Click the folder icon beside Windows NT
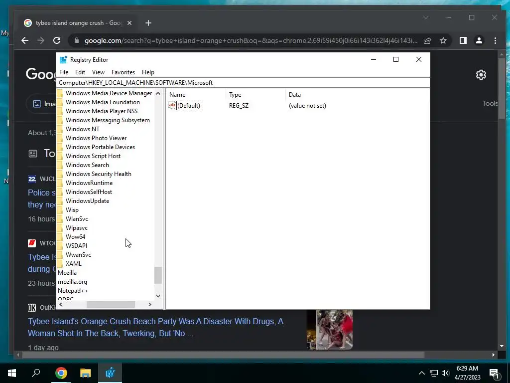Screen dimensions: 510x383 click(60, 129)
